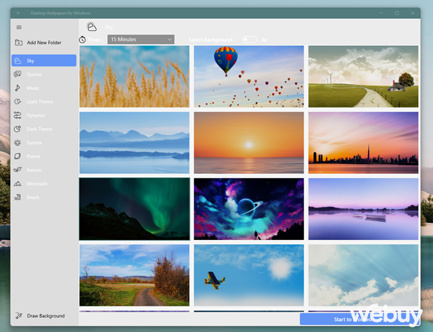Click the sun-cloud header icon
433x332 pixels.
pos(91,26)
